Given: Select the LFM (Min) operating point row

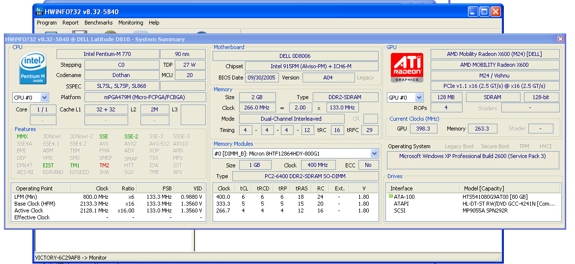Looking at the screenshot, I should point(108,197).
